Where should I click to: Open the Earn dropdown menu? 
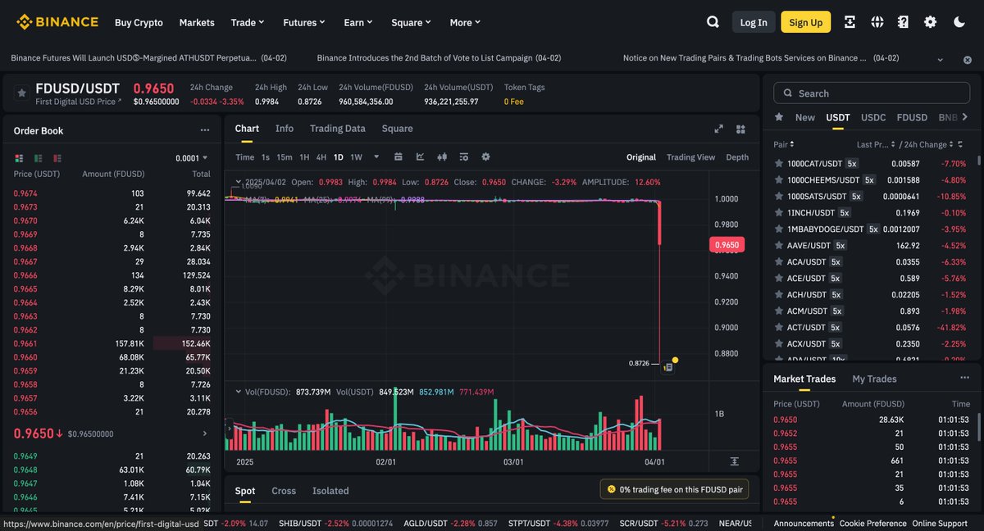(x=358, y=22)
